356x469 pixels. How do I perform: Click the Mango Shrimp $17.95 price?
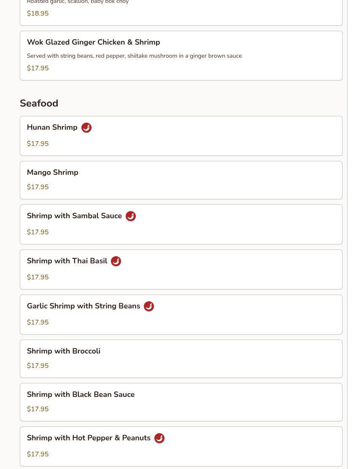[x=38, y=187]
